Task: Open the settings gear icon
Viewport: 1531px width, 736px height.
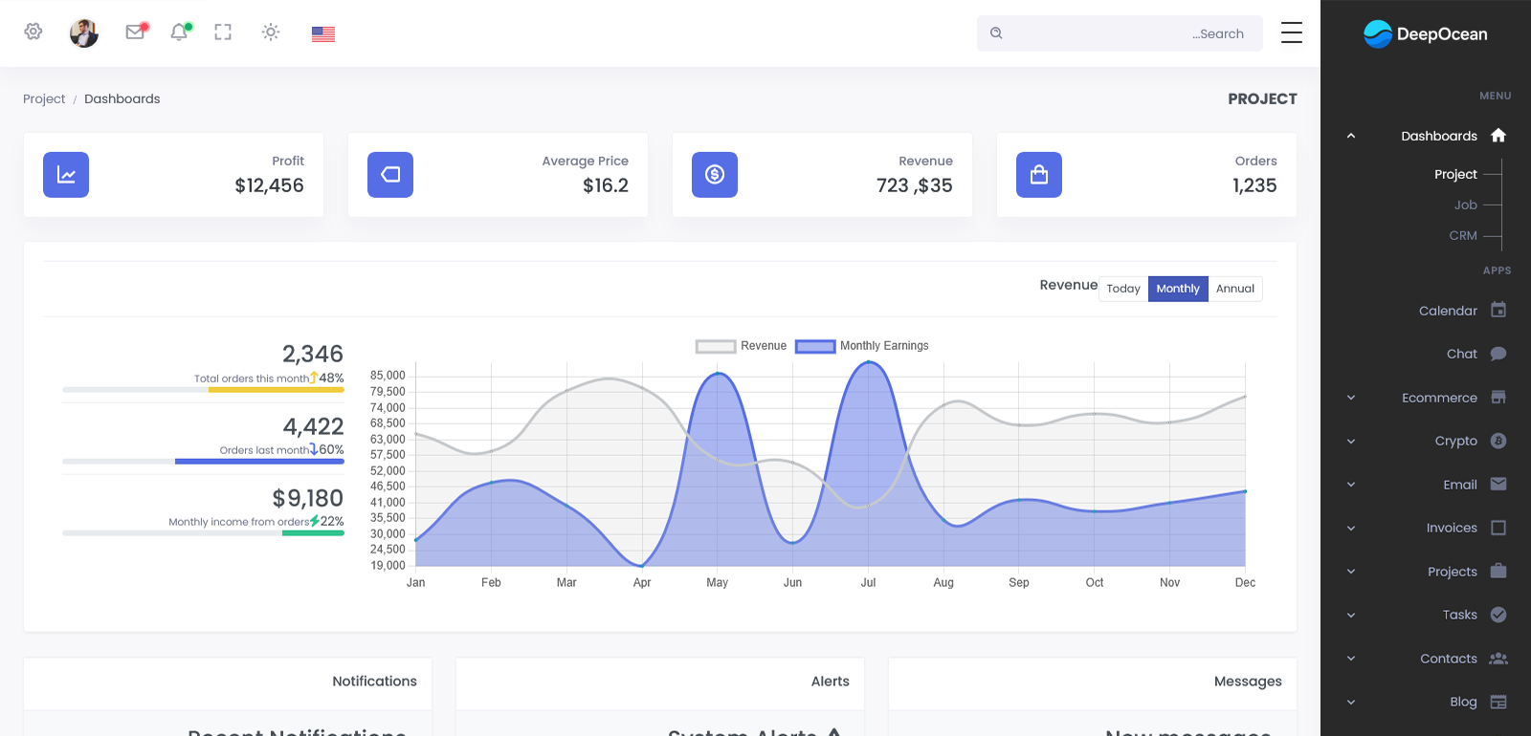Action: [33, 32]
